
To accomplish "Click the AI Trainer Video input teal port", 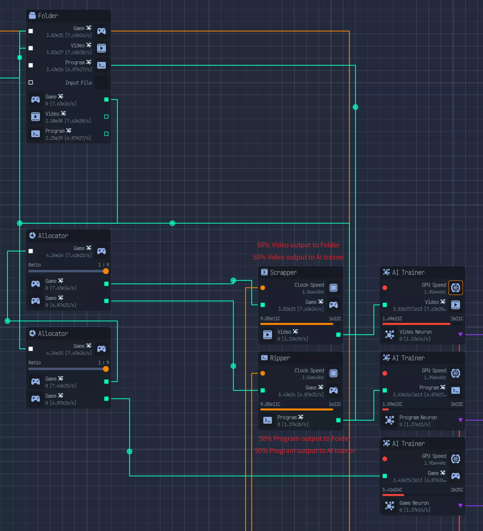I will [385, 305].
